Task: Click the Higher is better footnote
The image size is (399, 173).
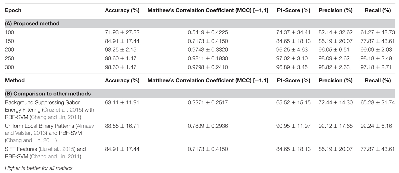Action: click(39, 168)
